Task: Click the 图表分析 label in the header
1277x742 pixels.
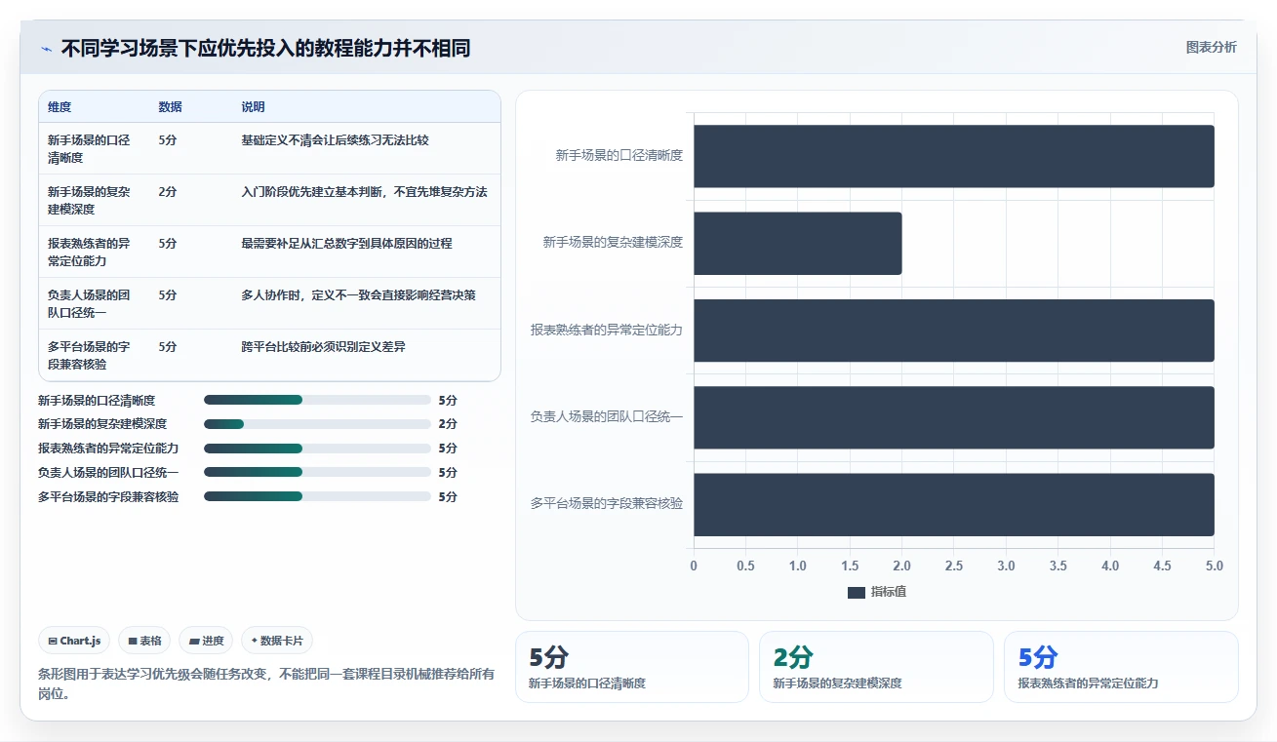Action: pos(1211,47)
